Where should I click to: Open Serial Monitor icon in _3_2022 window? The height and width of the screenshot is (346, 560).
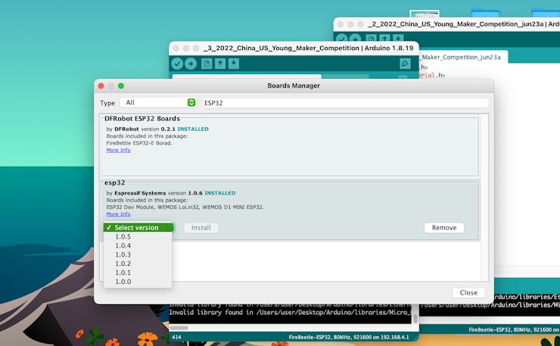pyautogui.click(x=405, y=64)
